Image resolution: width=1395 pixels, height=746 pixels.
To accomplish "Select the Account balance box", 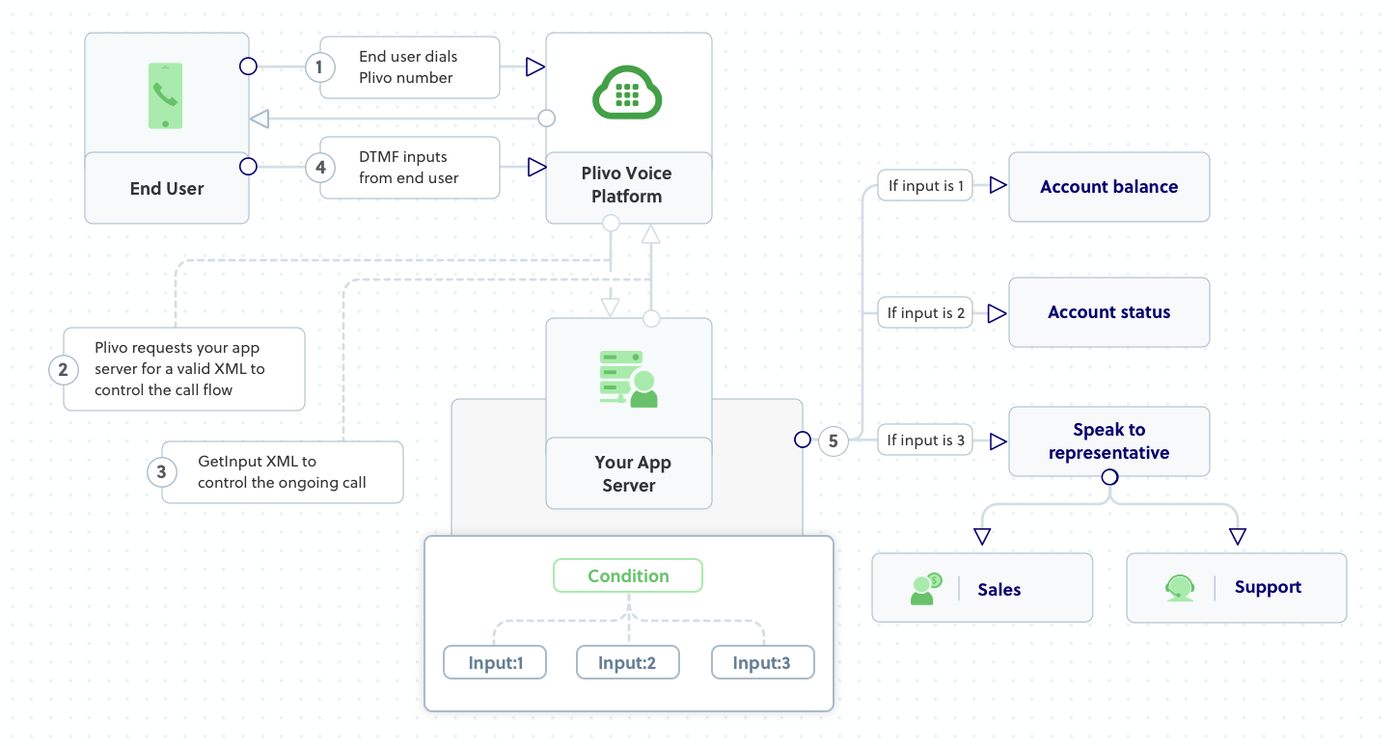I will click(1108, 187).
